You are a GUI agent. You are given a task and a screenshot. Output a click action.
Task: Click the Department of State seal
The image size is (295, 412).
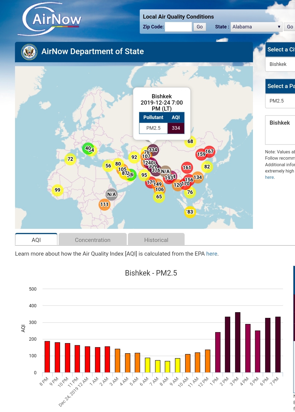pos(29,52)
